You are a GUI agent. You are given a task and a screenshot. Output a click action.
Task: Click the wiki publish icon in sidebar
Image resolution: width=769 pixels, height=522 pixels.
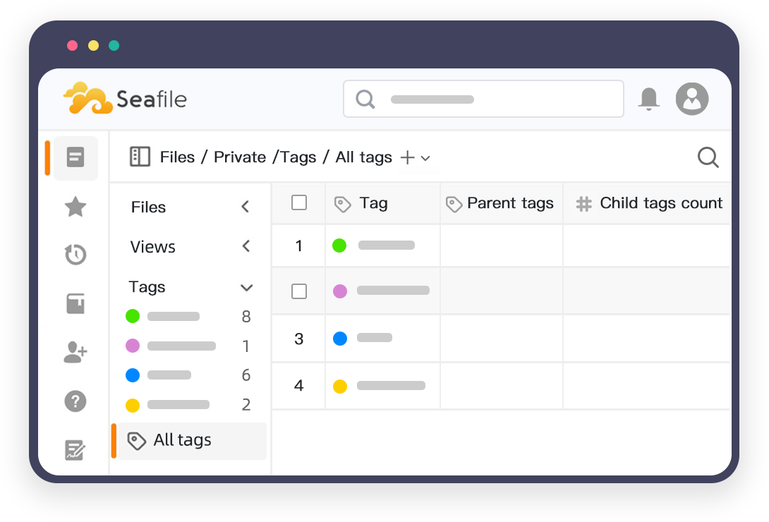tap(75, 303)
